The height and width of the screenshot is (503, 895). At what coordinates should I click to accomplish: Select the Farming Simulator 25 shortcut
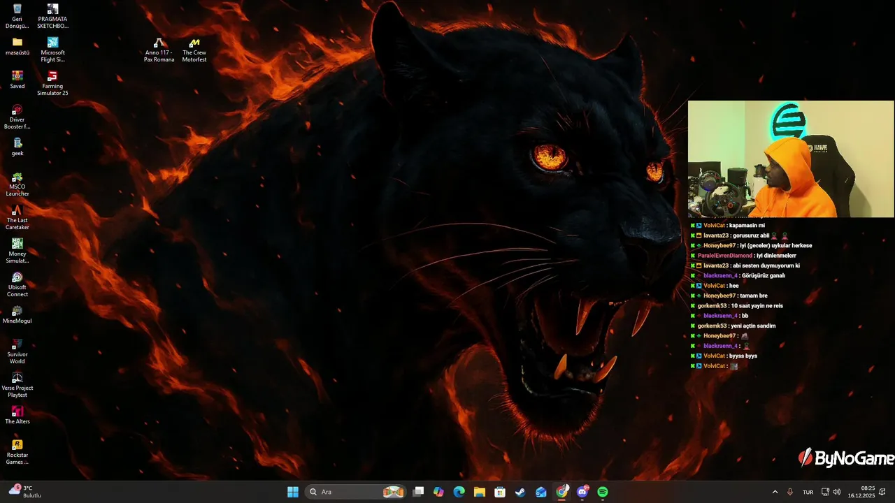point(52,83)
